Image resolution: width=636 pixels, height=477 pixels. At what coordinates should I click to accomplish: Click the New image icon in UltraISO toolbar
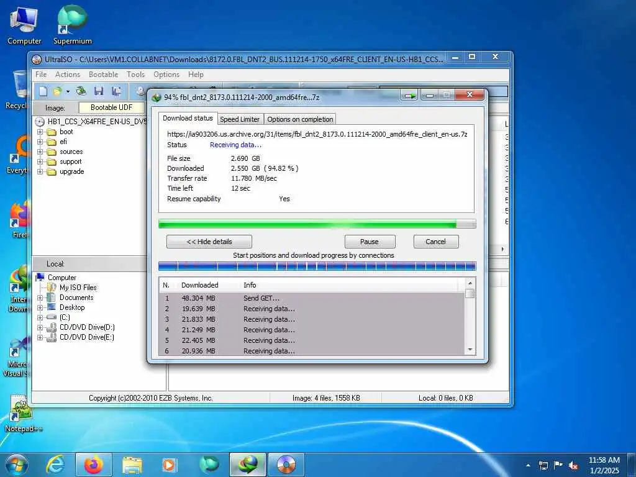point(43,91)
